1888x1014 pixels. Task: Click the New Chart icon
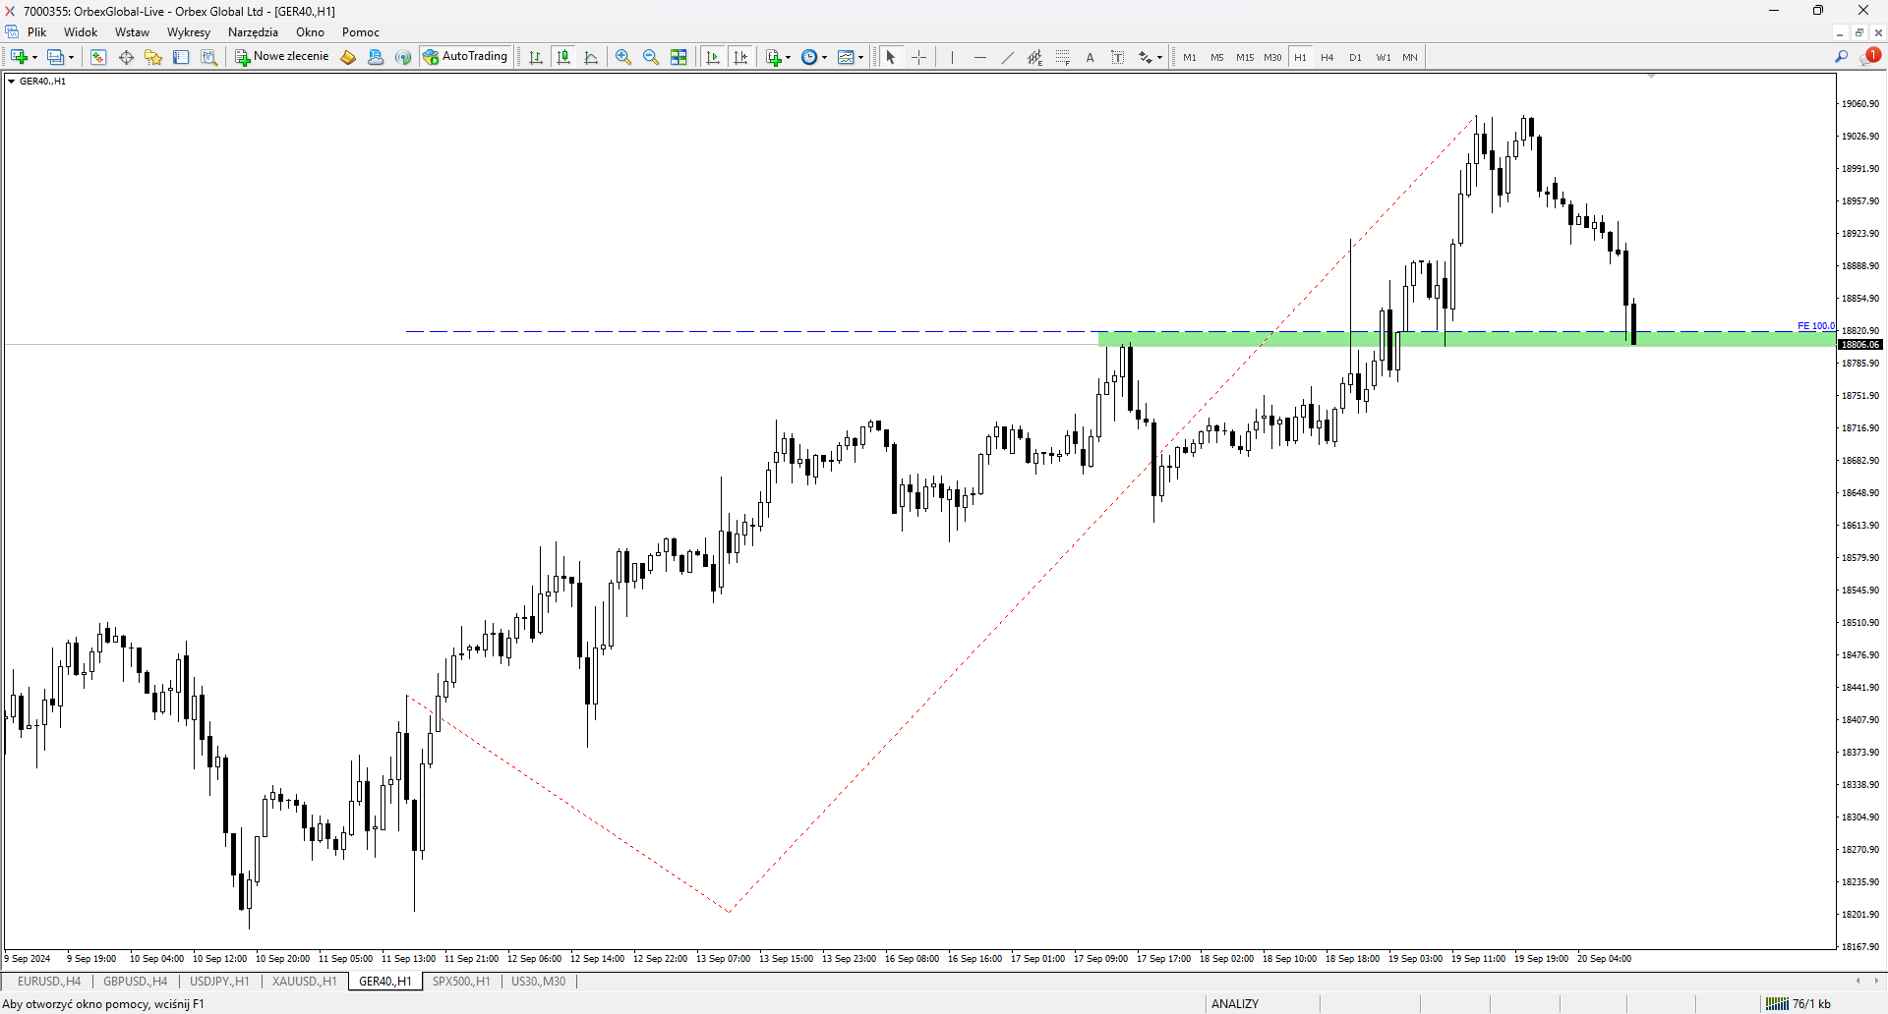[x=19, y=57]
